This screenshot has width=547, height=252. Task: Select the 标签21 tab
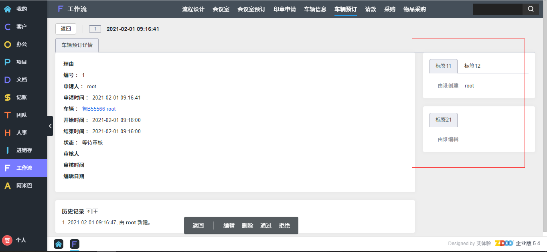tap(443, 120)
